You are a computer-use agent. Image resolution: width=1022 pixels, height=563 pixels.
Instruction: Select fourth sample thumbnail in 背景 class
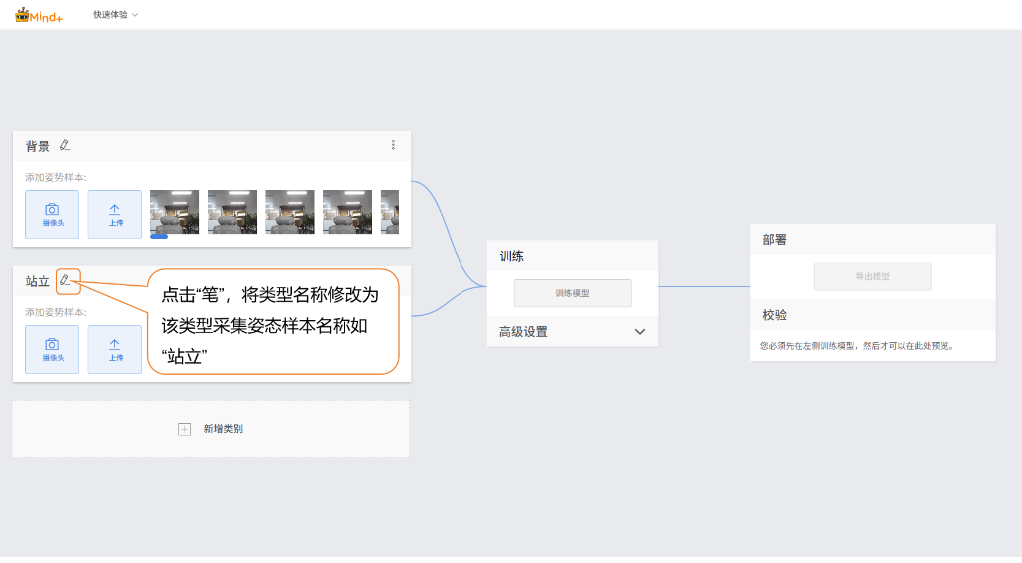click(x=348, y=212)
